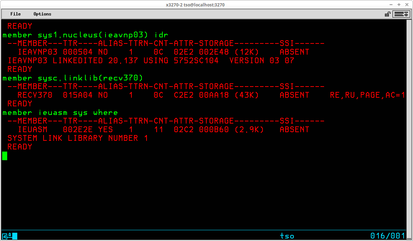
Task: Click ATTR value 02C2
Action: click(184, 130)
